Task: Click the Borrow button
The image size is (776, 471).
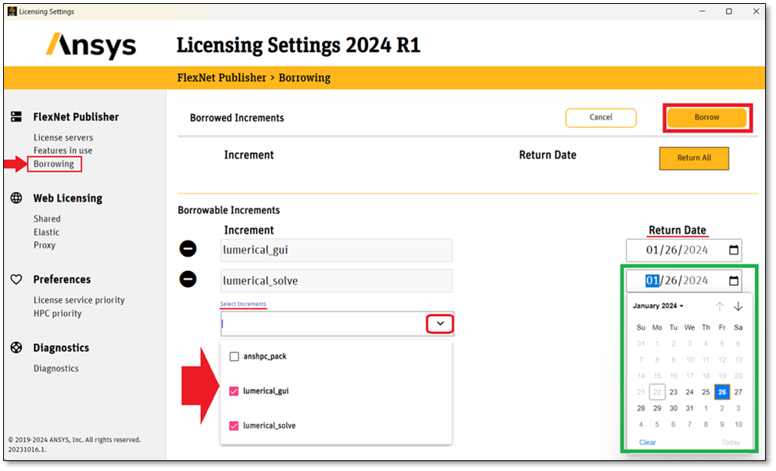Action: (706, 117)
